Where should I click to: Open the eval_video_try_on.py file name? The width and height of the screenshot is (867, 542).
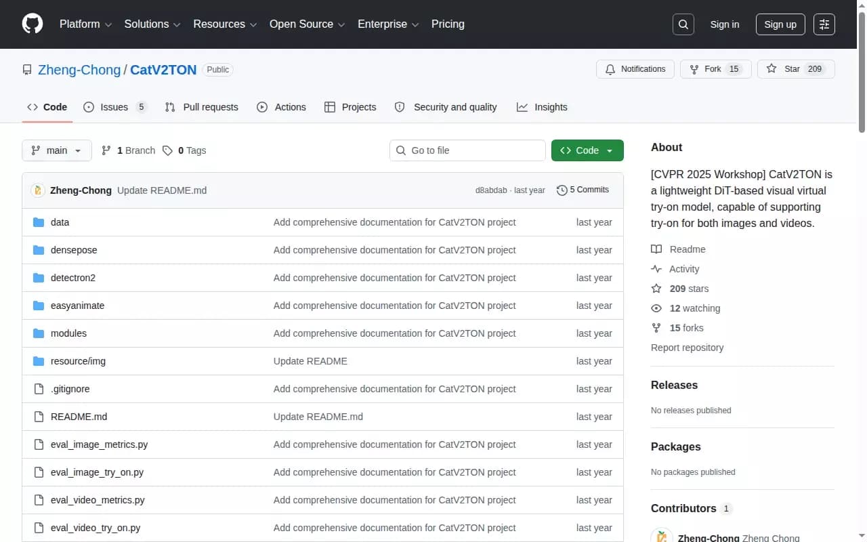(96, 528)
